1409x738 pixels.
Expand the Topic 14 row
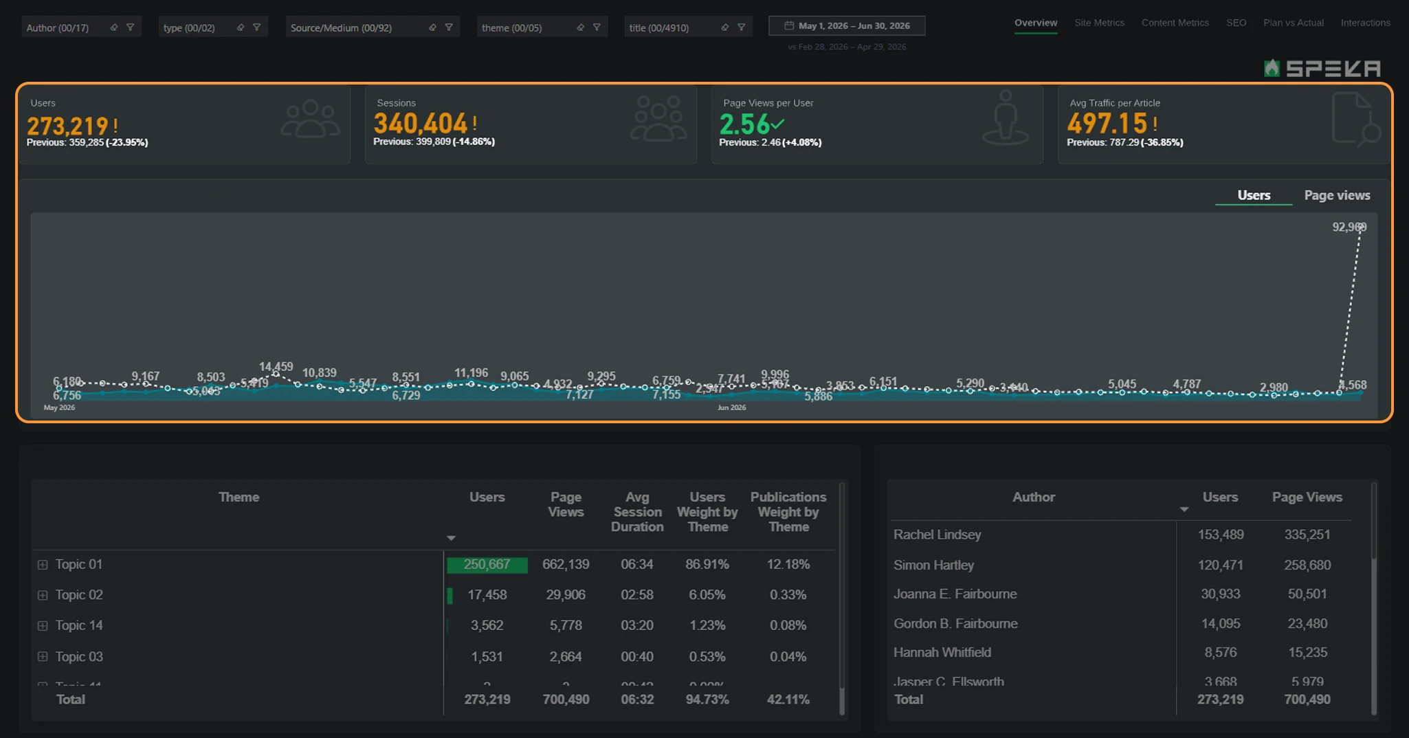click(x=43, y=626)
